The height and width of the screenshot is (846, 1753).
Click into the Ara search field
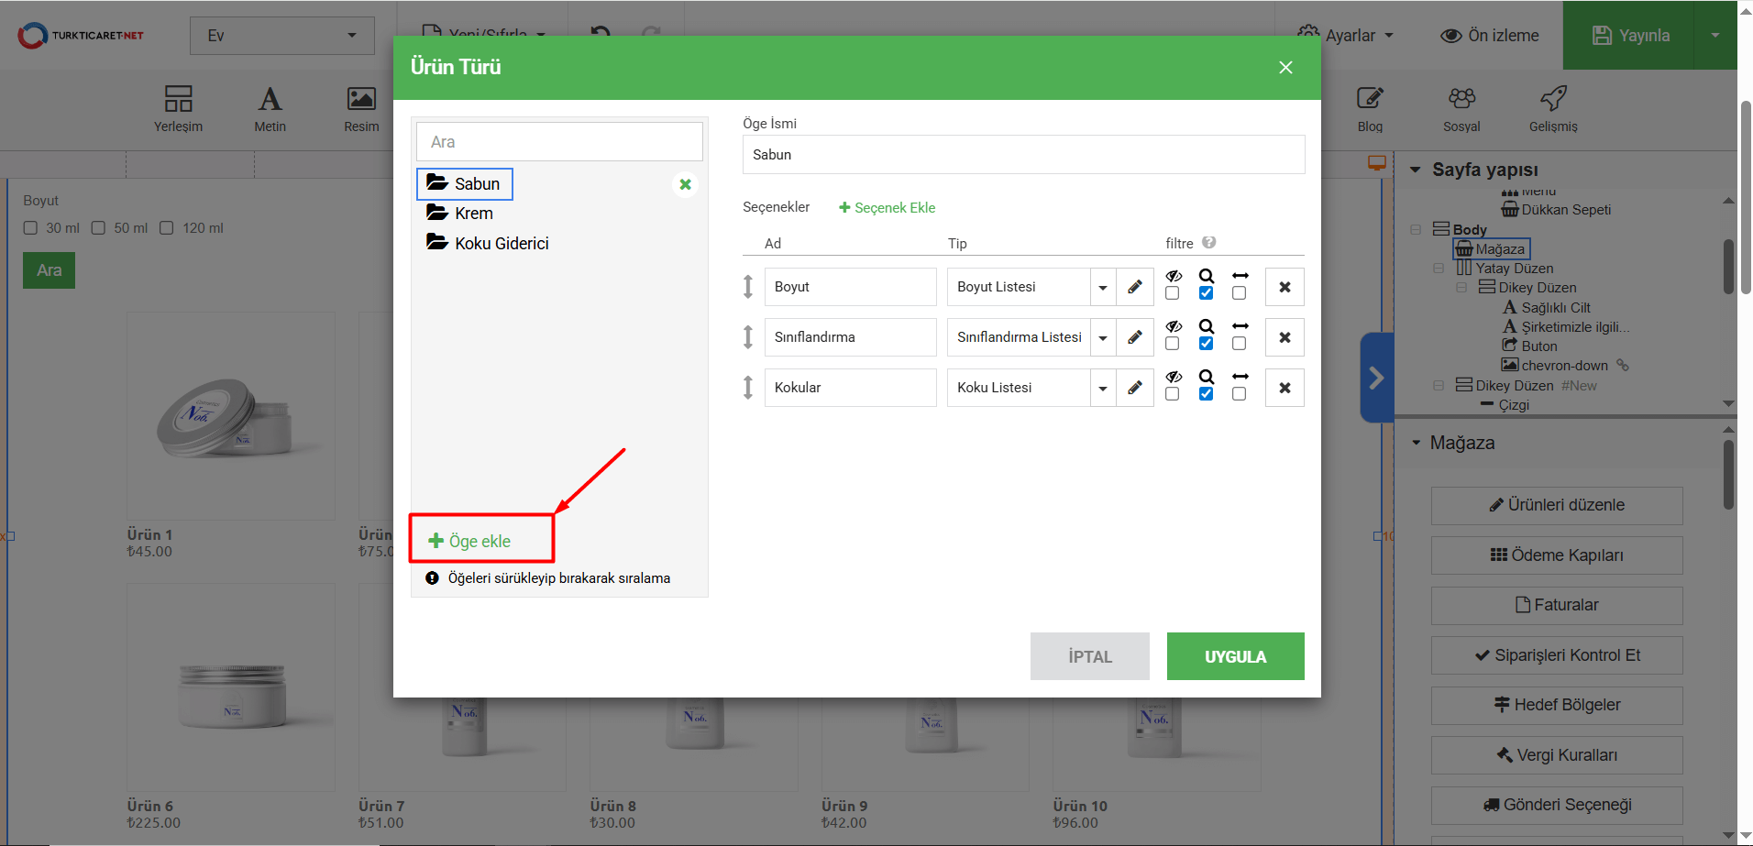[x=559, y=142]
